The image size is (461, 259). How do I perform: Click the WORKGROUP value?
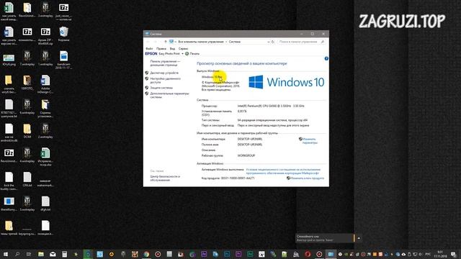click(246, 155)
